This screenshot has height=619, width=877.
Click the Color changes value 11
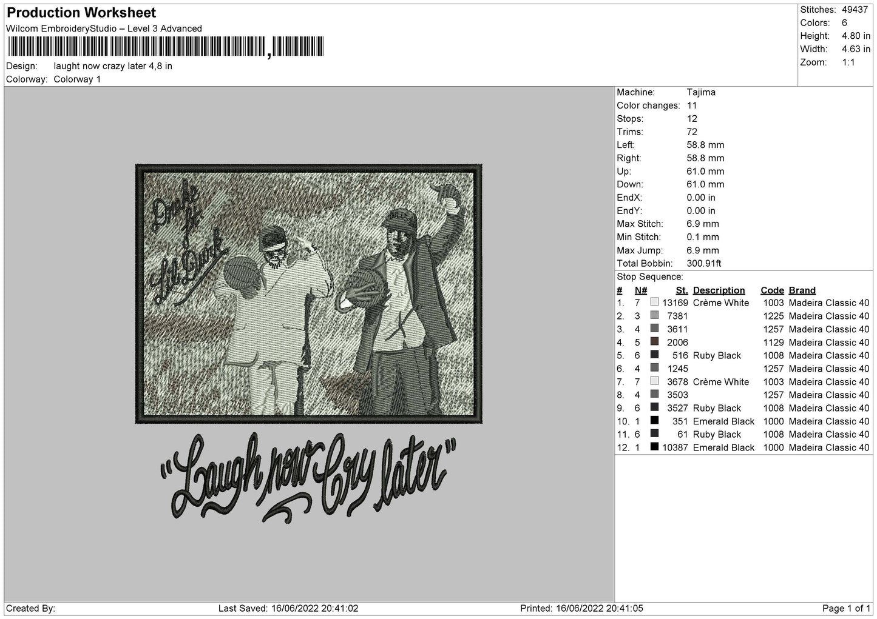pyautogui.click(x=692, y=105)
